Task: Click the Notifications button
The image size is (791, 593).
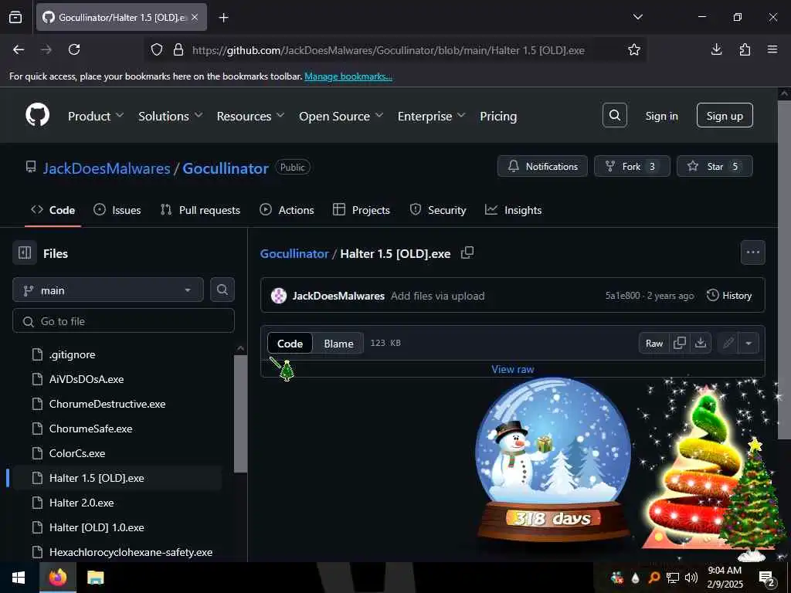Action: 542,167
